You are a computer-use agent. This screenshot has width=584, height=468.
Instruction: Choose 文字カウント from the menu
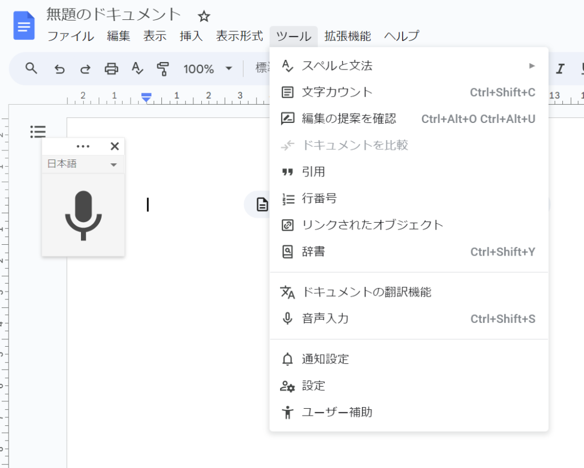[409, 92]
